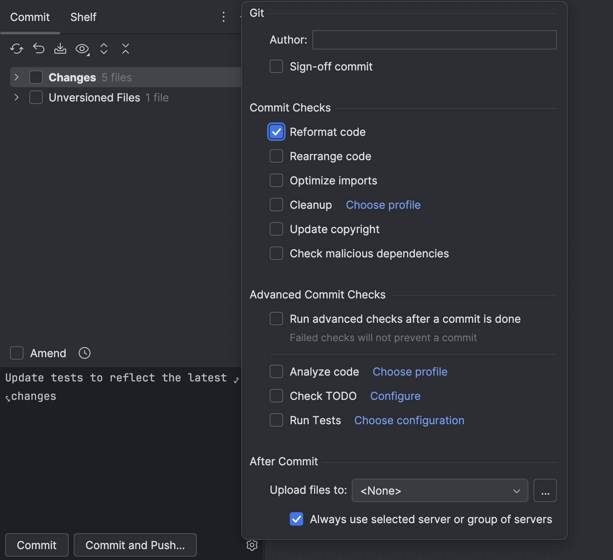613x560 pixels.
Task: Select the Commit tab
Action: coord(29,17)
